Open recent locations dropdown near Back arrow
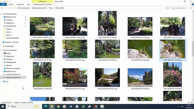 tap(9, 8)
